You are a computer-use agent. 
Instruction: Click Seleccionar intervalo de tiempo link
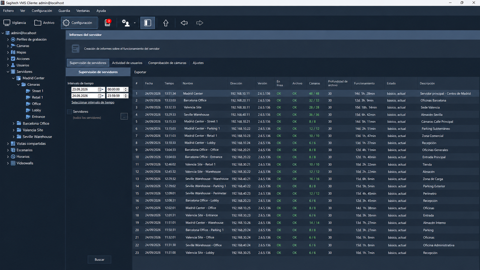[93, 102]
